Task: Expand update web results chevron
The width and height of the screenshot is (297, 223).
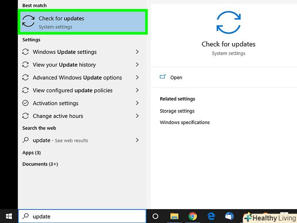Action: tap(137, 140)
